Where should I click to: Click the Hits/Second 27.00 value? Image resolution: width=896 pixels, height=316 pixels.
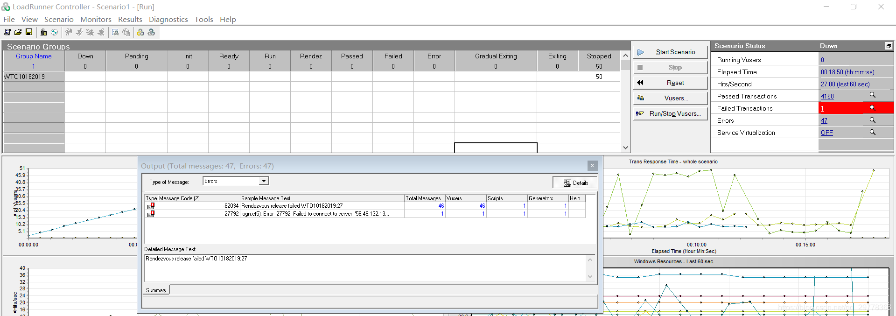[845, 84]
